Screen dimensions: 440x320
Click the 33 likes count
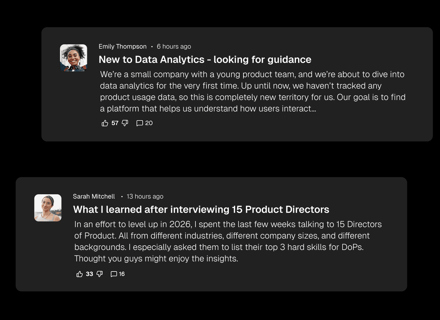coord(89,274)
